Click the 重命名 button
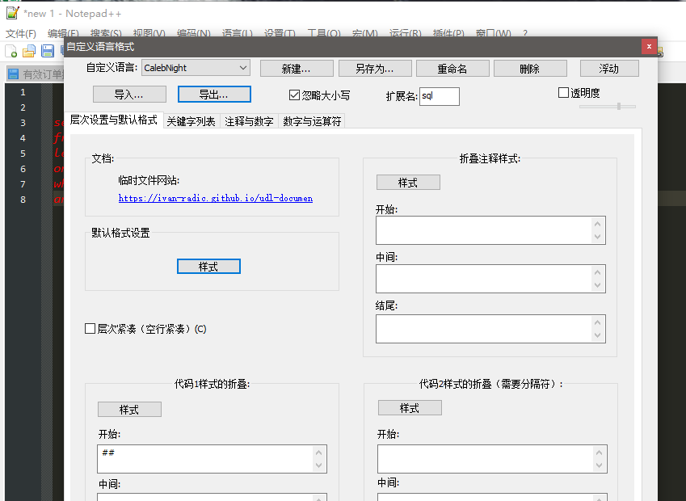The width and height of the screenshot is (686, 501). click(x=452, y=69)
